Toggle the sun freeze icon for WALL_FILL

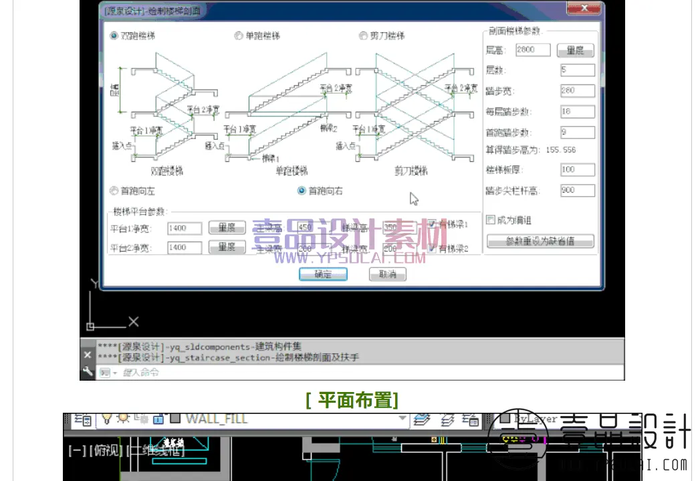coord(123,419)
